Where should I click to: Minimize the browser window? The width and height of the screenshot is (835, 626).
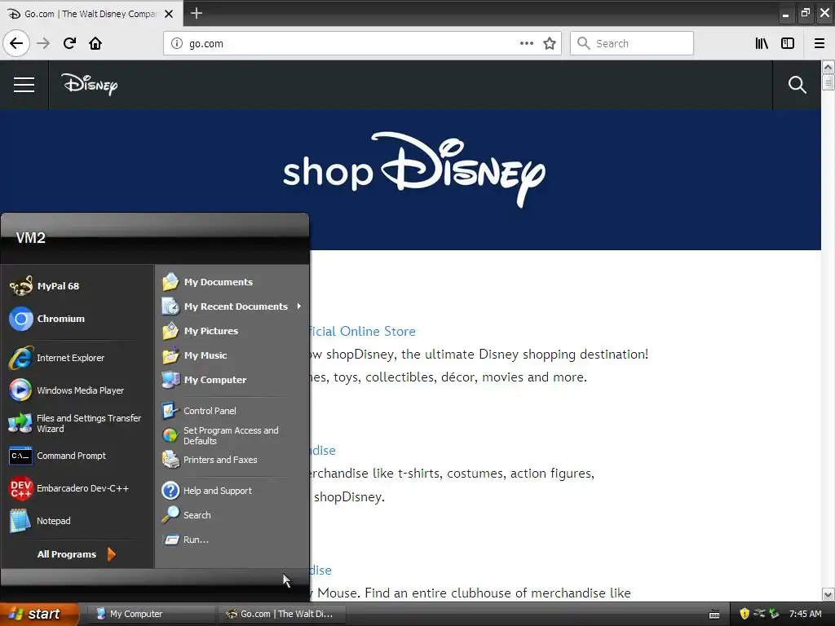(x=785, y=15)
